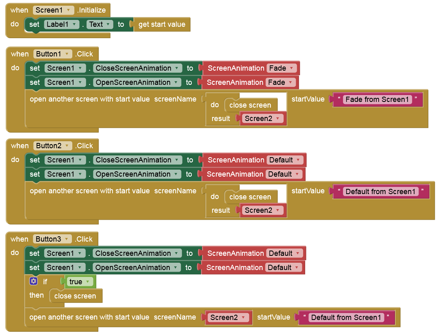Open the mutator gear on the if block
The image size is (438, 335).
click(33, 281)
